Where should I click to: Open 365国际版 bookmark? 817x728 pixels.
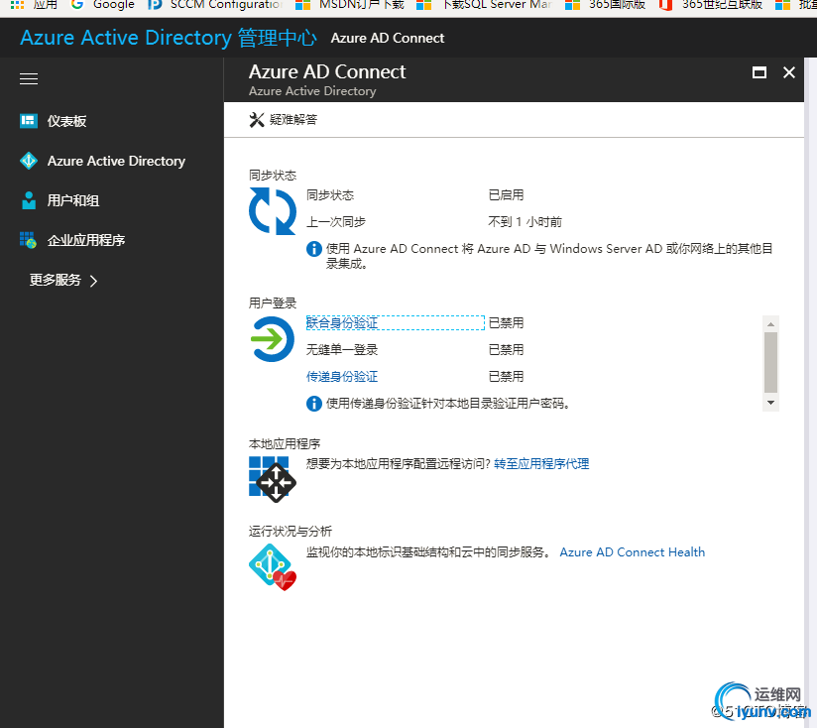606,5
